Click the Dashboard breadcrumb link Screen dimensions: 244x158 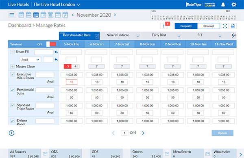tap(20, 25)
